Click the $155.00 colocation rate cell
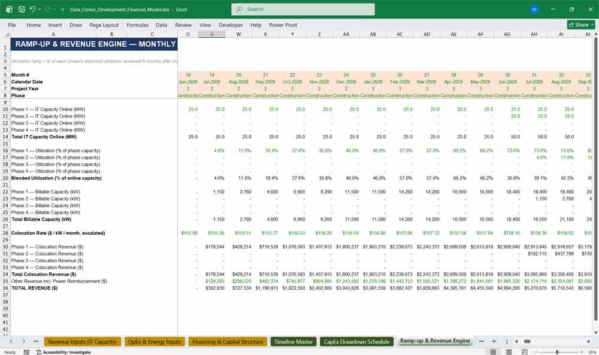The height and width of the screenshot is (355, 599). click(x=189, y=233)
